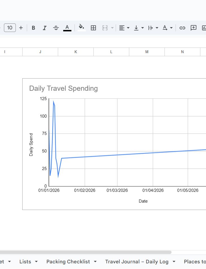Toggle bold formatting

click(33, 28)
